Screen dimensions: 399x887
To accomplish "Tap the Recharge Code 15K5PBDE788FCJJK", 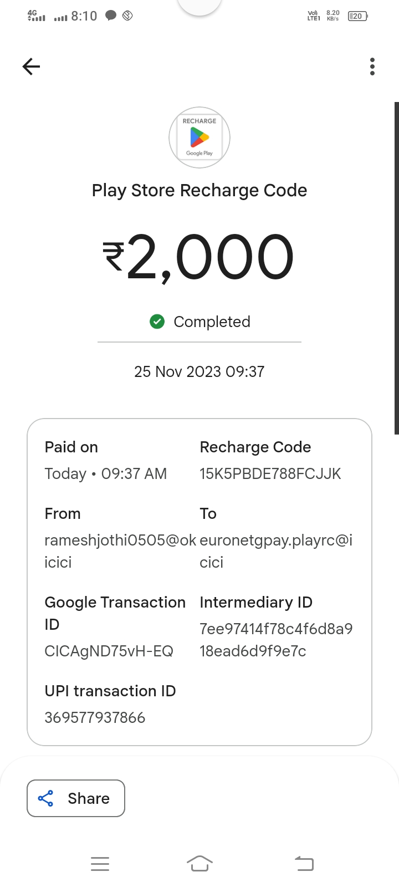I will point(270,473).
